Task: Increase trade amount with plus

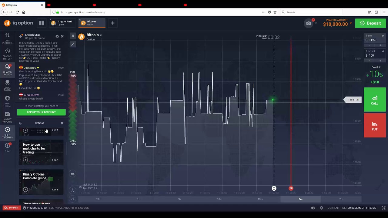Action: click(380, 61)
